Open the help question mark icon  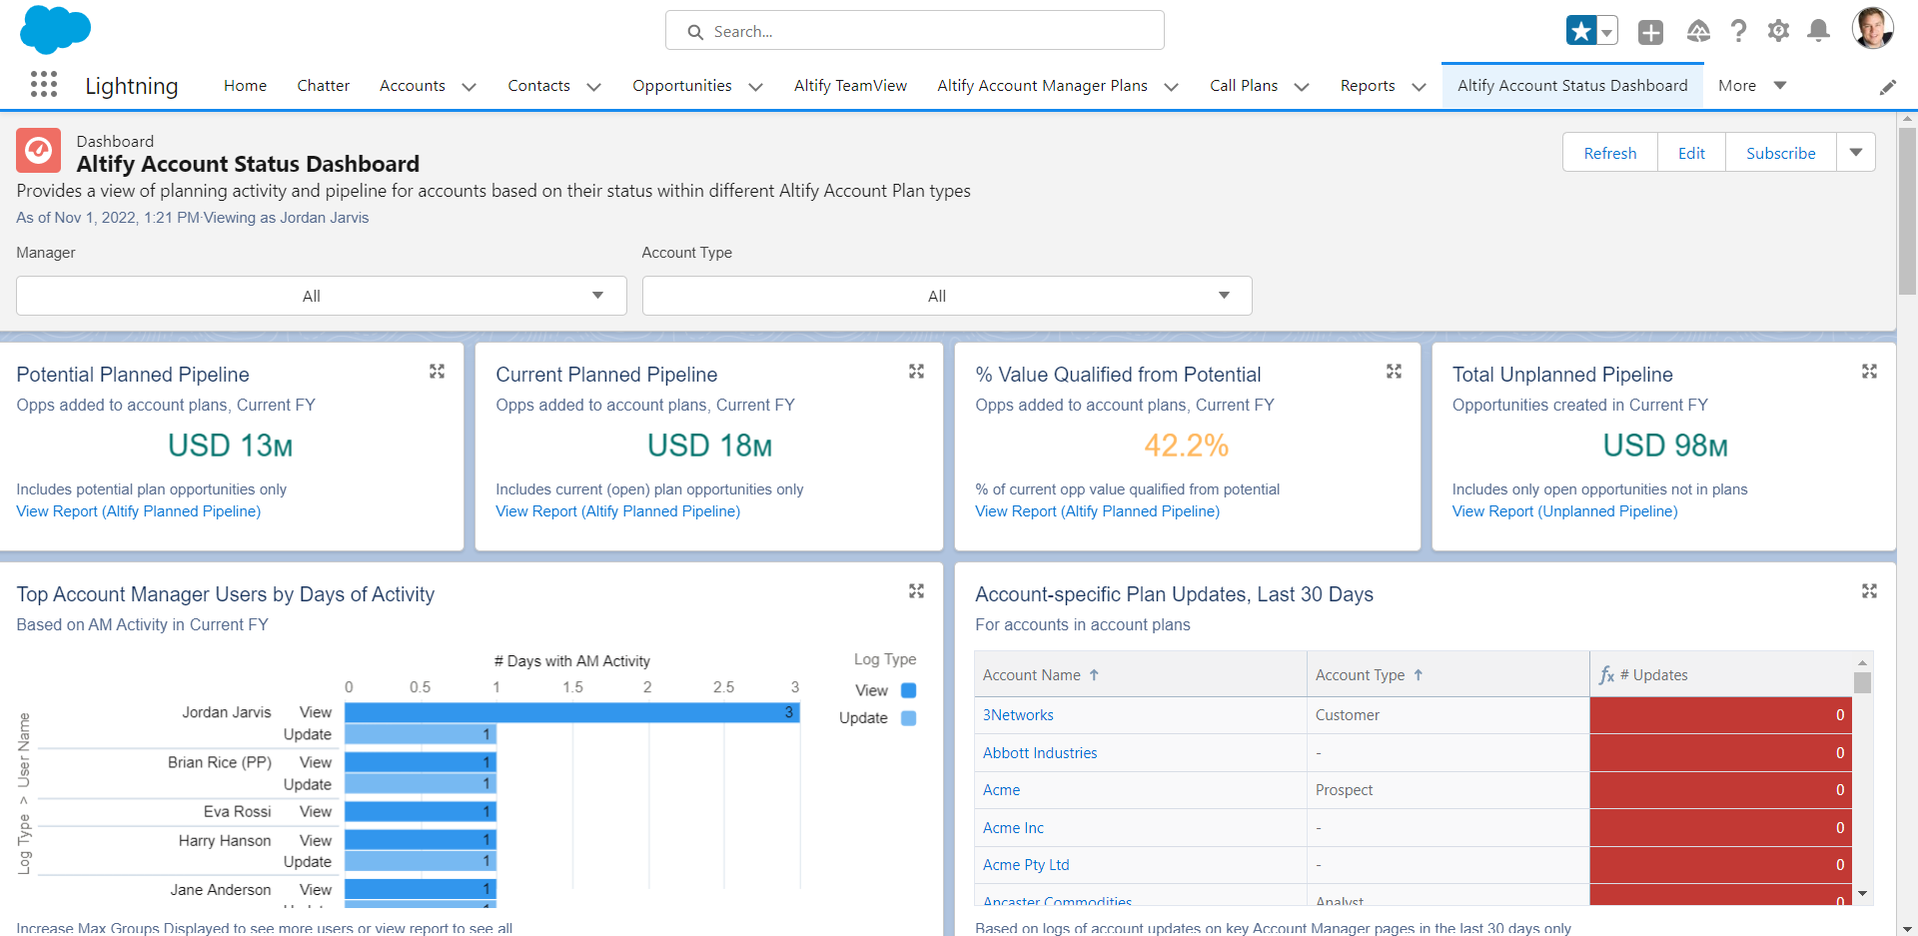tap(1738, 31)
